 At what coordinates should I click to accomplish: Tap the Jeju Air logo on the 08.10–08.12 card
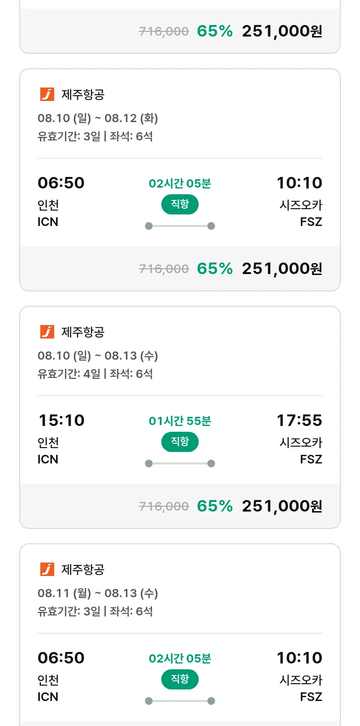(x=47, y=94)
